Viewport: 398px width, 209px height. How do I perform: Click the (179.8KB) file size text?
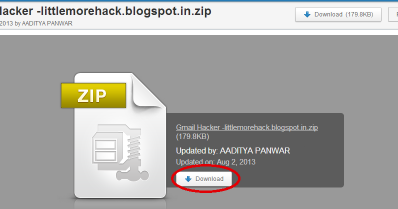coord(192,136)
